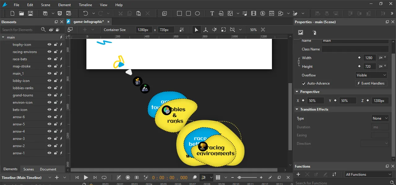Select the Rounded Rectangle shape tool

coord(188,13)
